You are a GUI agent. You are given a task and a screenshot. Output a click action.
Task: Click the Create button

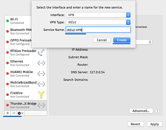[x=122, y=40]
